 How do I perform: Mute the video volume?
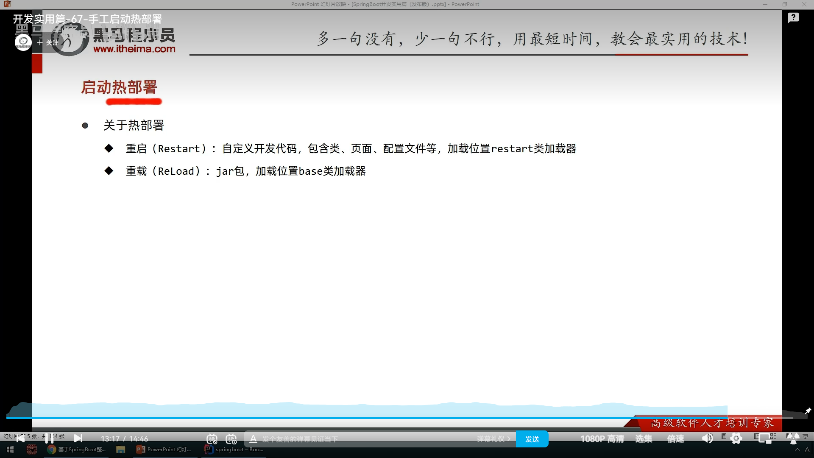(707, 438)
